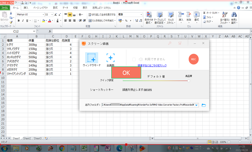Click the decrease indent icon
The height and width of the screenshot is (152, 252).
[x=80, y=20]
